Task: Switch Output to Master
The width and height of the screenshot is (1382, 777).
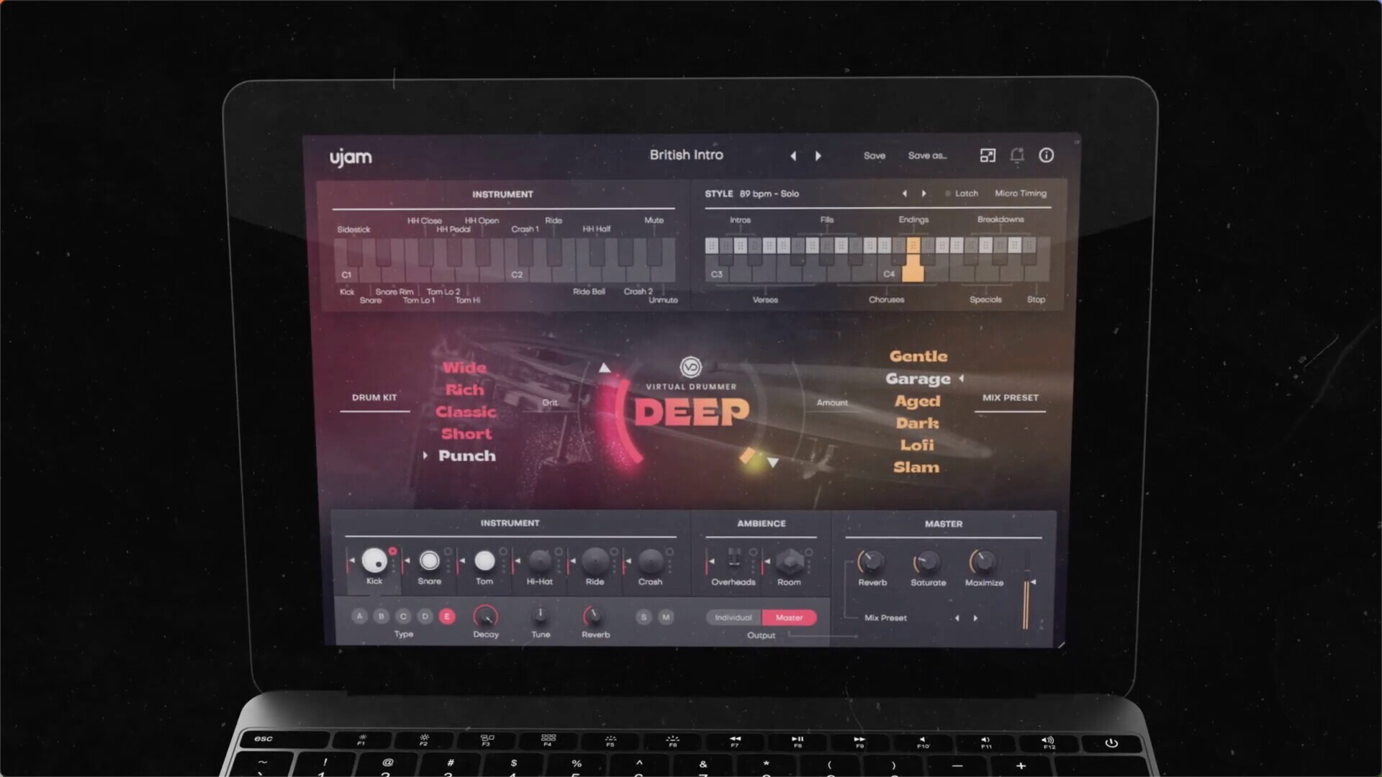Action: click(x=789, y=617)
